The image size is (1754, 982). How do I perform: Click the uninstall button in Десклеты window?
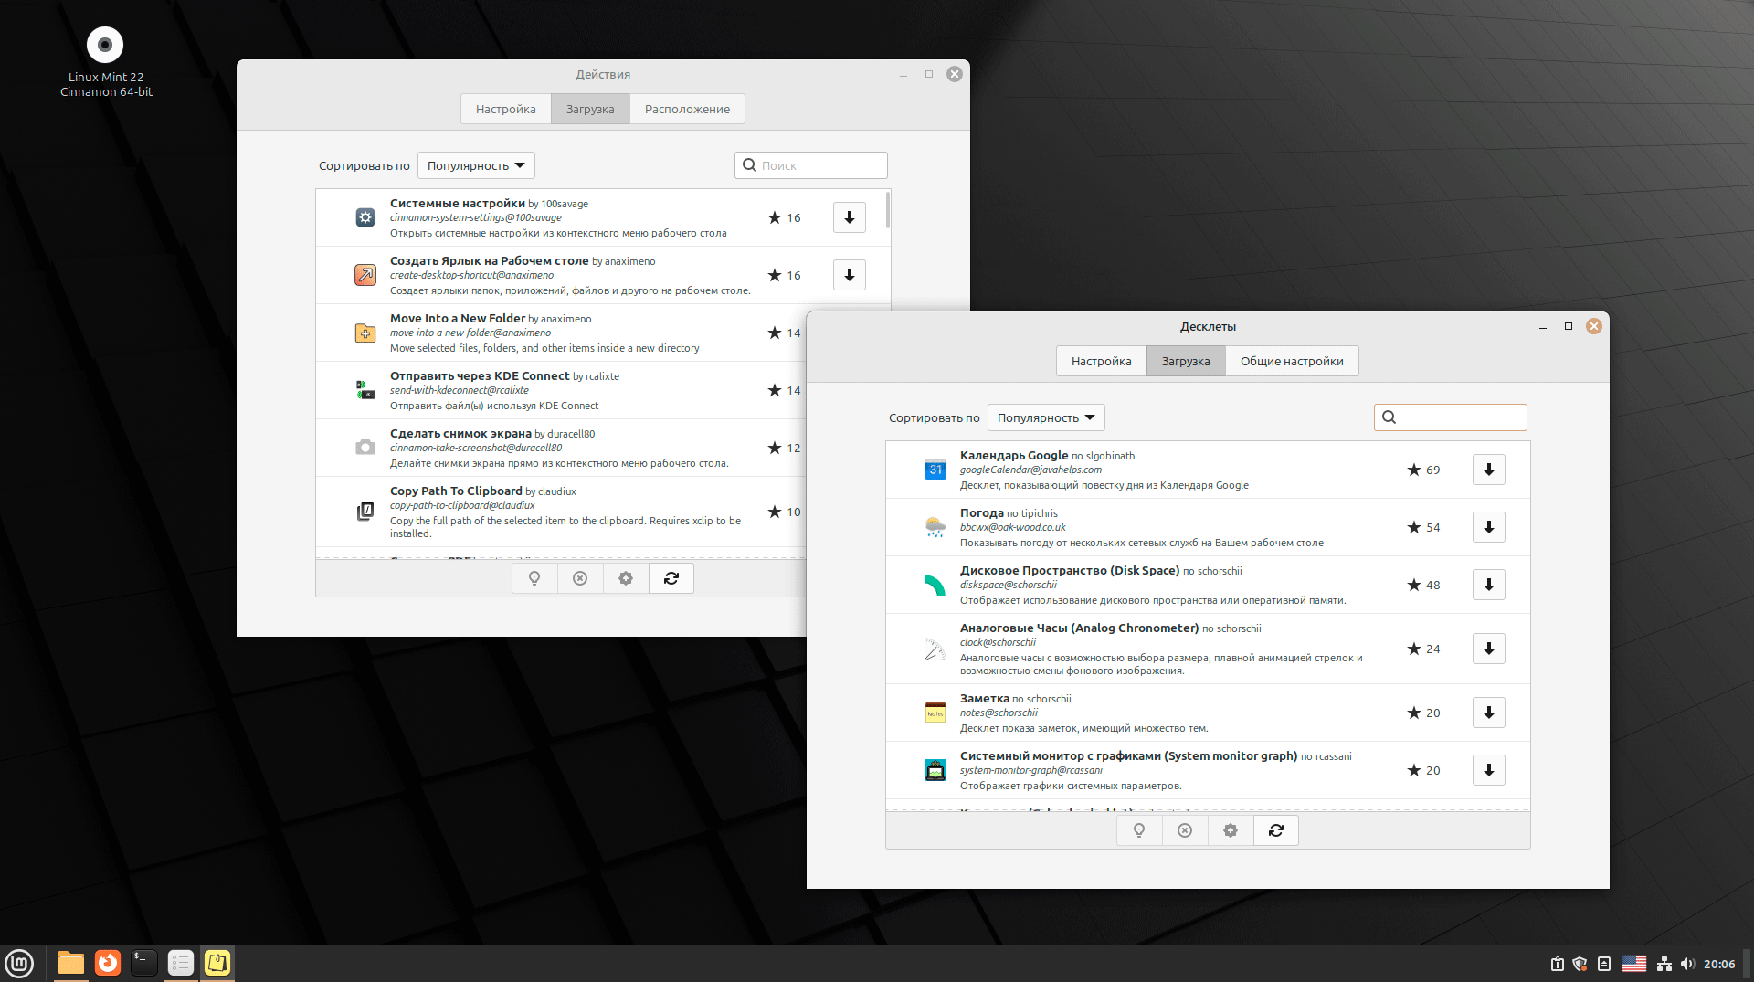(1185, 830)
